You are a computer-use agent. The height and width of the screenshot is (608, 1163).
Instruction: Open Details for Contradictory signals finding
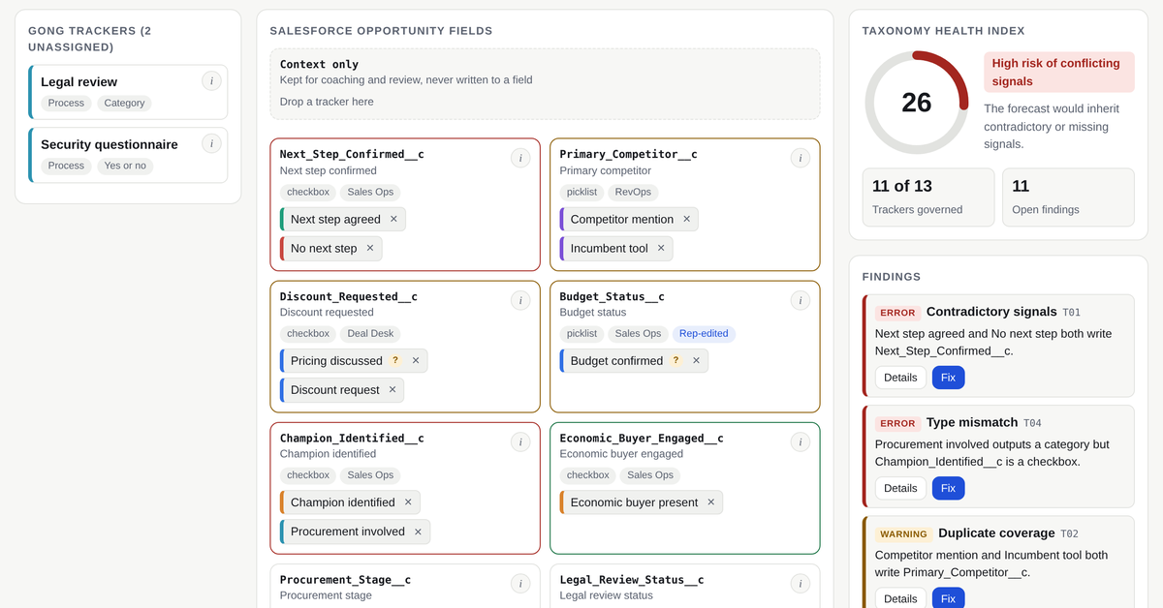pyautogui.click(x=900, y=378)
